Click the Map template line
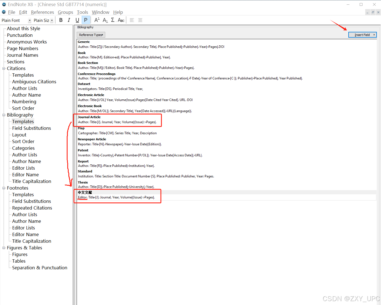Image resolution: width=381 pixels, height=305 pixels. coord(117,133)
